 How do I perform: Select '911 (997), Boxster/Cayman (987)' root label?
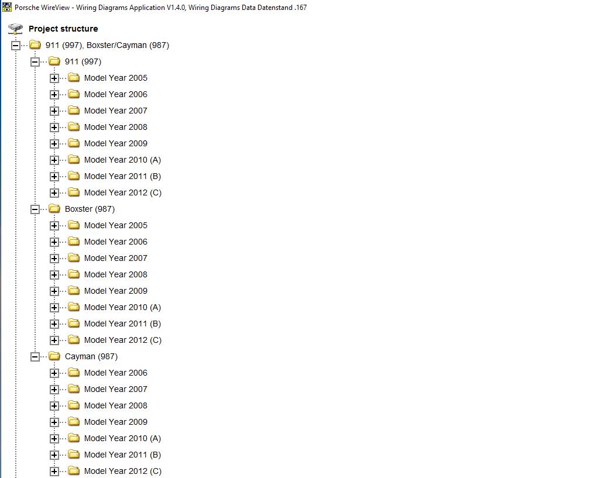(107, 46)
